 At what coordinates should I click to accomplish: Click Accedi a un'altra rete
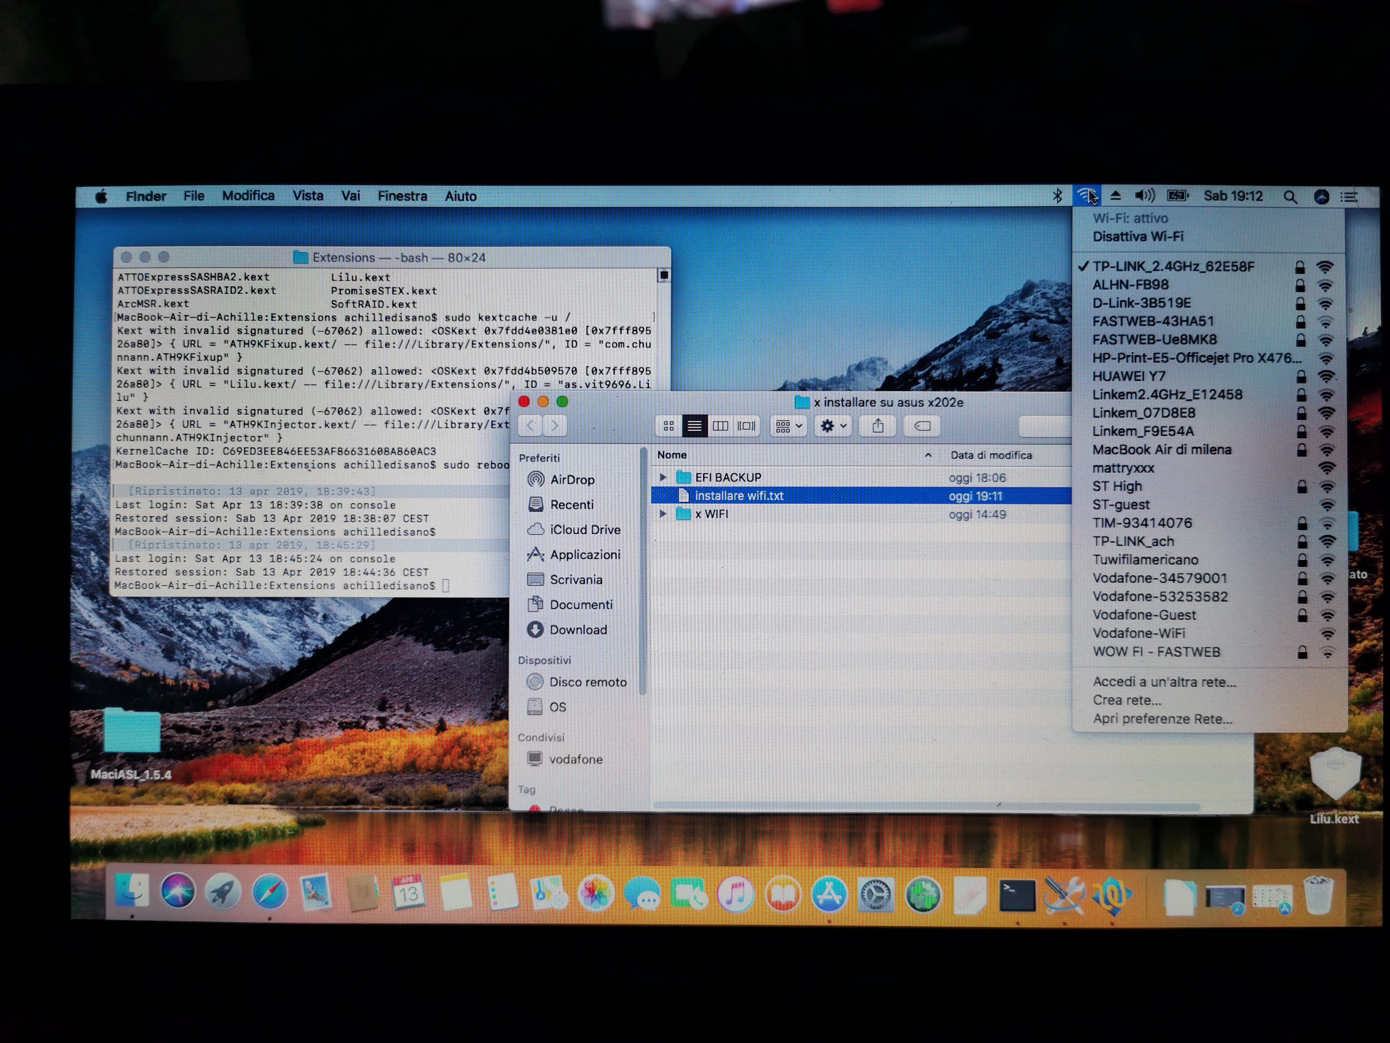(1164, 682)
